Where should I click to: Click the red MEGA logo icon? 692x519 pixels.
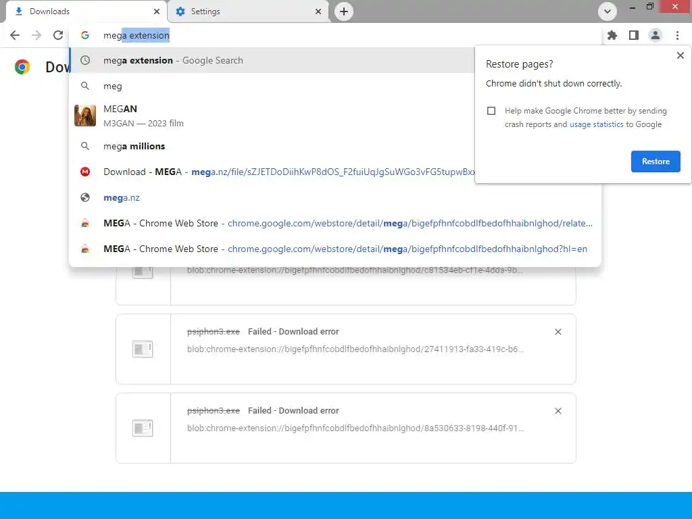point(85,172)
